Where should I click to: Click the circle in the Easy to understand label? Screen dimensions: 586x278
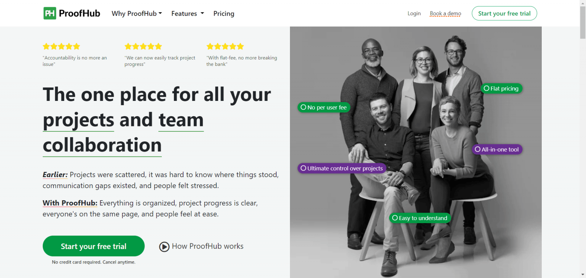pos(394,218)
